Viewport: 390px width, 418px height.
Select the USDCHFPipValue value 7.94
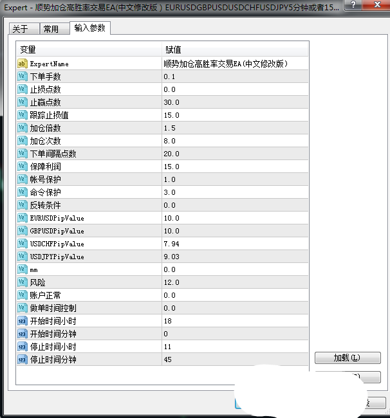pos(235,244)
